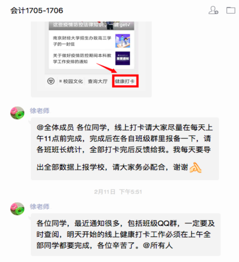Click the keyboard switch icon in the embedded screenshot
This screenshot has height=262, width=239.
[x=51, y=81]
